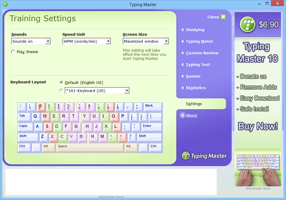Click the Caps key on keyboard diagram
Screen dimensions: 286x200
click(x=26, y=127)
